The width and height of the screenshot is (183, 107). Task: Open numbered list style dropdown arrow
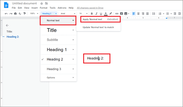pyautogui.click(x=164, y=14)
